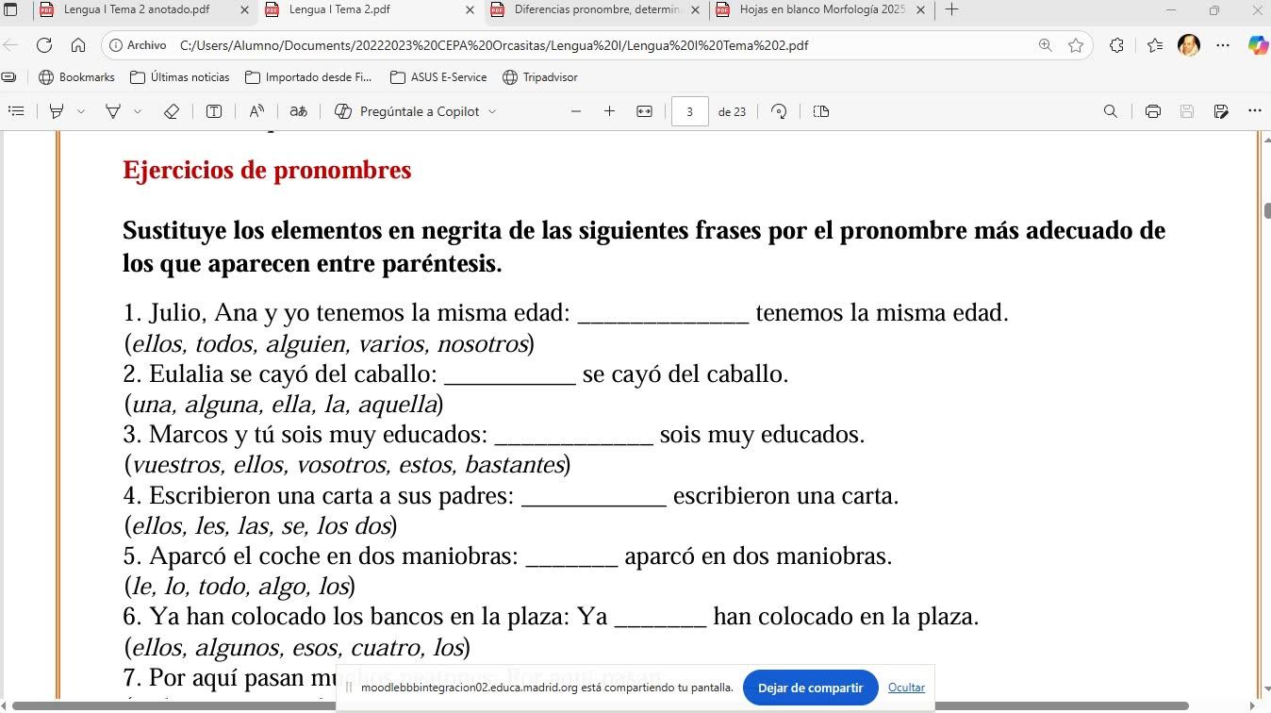Image resolution: width=1271 pixels, height=713 pixels.
Task: Open the Últimas noticias bookmarks folder
Action: pyautogui.click(x=179, y=77)
